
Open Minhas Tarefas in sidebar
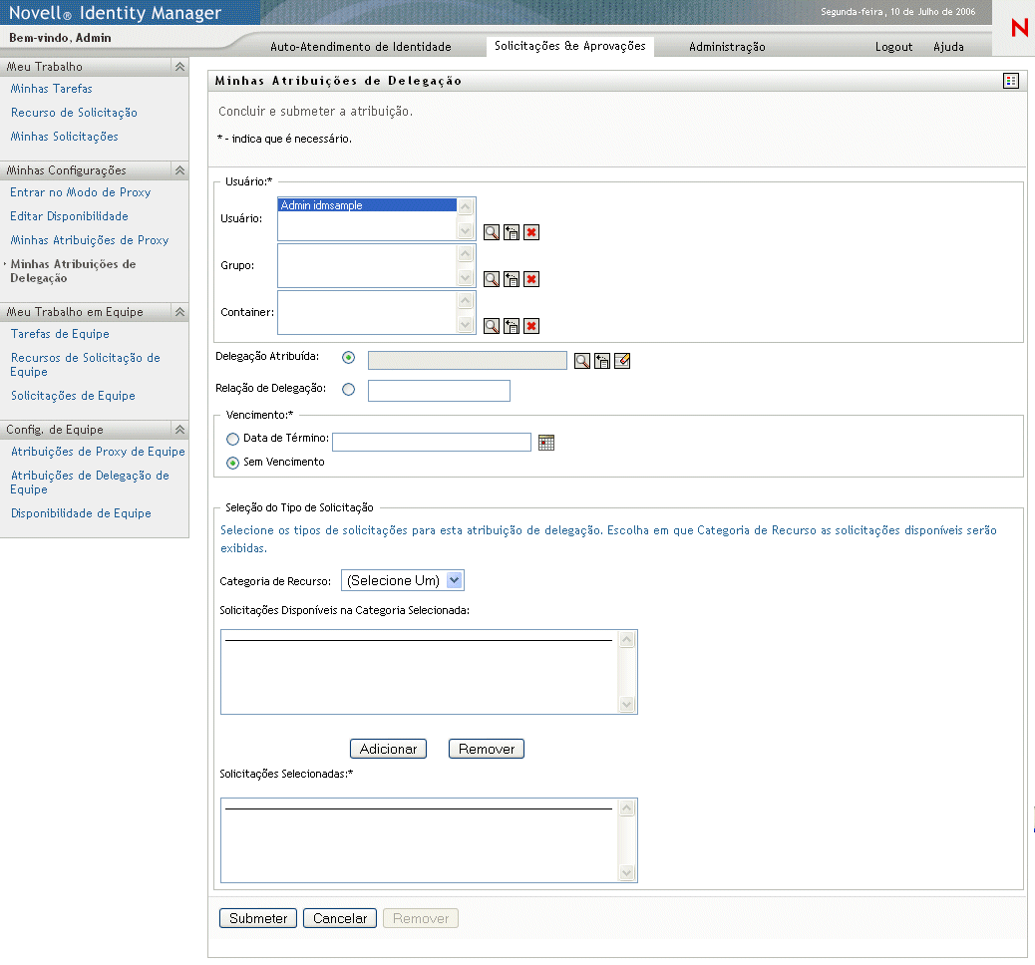pyautogui.click(x=52, y=89)
